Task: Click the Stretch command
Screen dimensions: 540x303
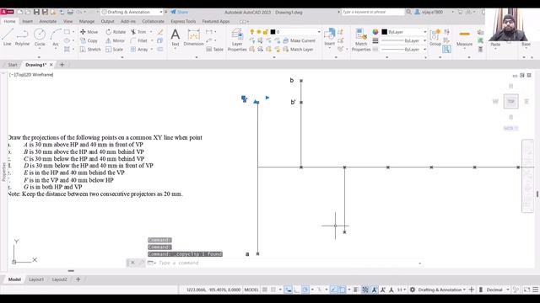Action: [90, 50]
